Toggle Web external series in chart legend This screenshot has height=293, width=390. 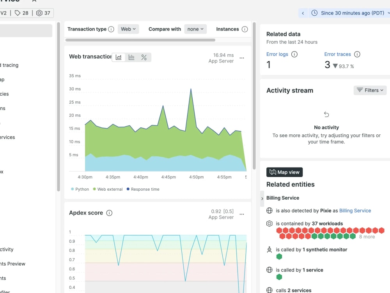point(108,189)
